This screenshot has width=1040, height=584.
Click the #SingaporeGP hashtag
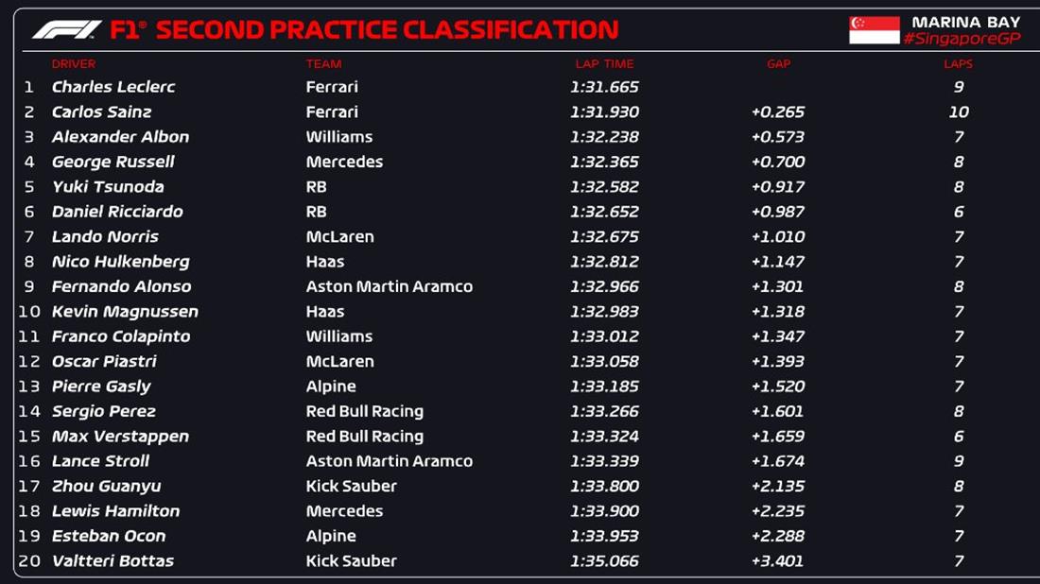(x=962, y=39)
